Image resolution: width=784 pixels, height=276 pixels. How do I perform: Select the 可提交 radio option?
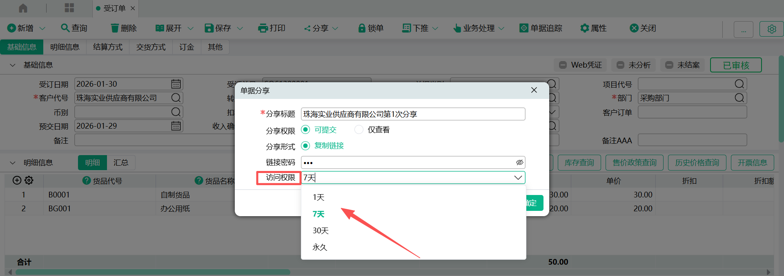pos(305,130)
